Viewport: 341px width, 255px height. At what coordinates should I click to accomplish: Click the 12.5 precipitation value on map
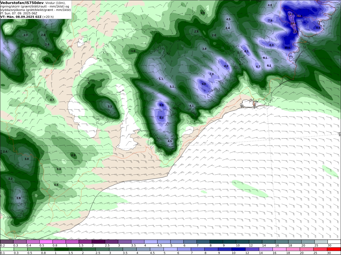coord(299,16)
